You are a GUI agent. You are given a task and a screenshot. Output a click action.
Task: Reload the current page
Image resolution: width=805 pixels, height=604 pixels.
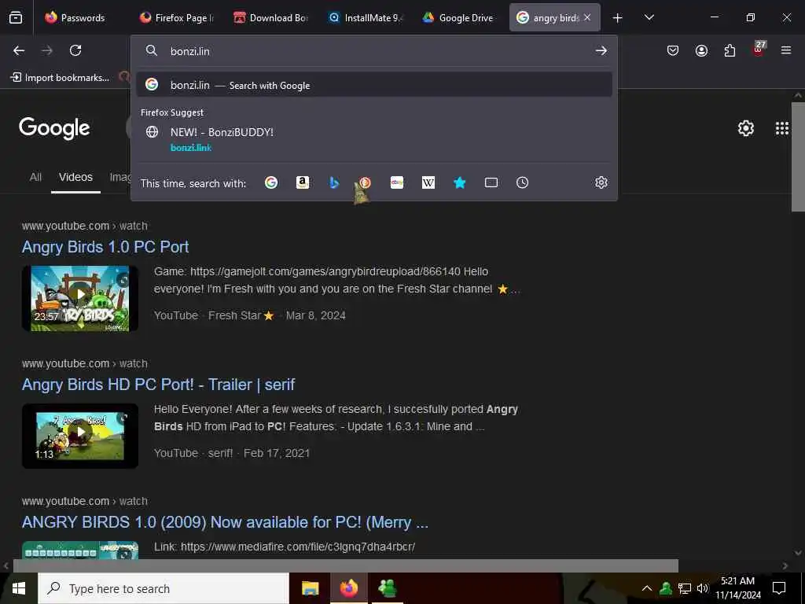pyautogui.click(x=75, y=50)
